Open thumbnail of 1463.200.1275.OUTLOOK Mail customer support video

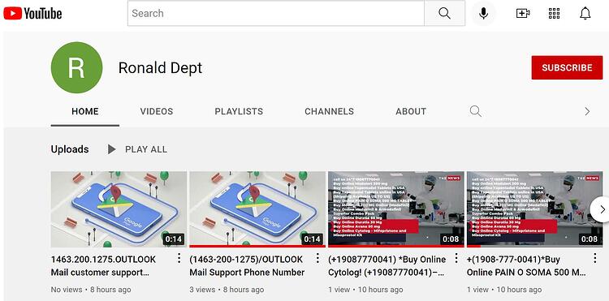click(x=119, y=209)
